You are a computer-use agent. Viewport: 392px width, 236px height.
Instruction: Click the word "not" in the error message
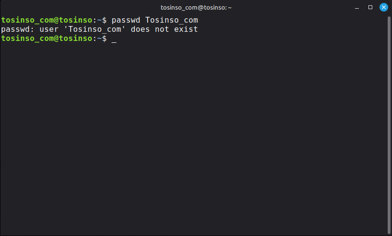(x=162, y=29)
